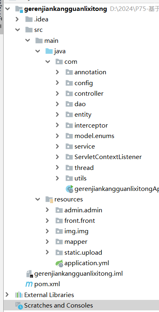
Task: Select the model.enums package
Action: [x=94, y=136]
